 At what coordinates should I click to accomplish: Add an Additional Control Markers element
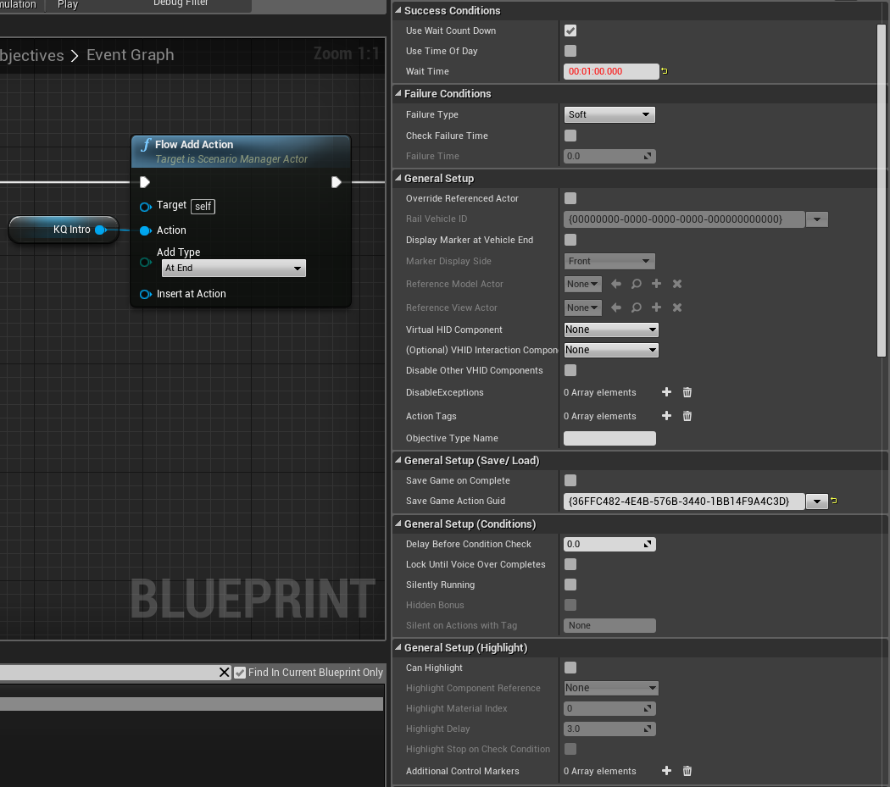666,771
